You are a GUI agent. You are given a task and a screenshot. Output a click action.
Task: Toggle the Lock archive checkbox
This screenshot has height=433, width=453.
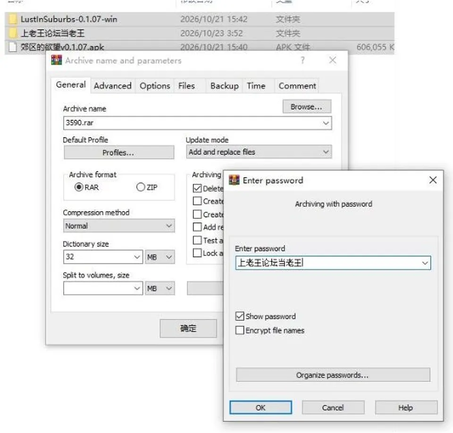[197, 253]
